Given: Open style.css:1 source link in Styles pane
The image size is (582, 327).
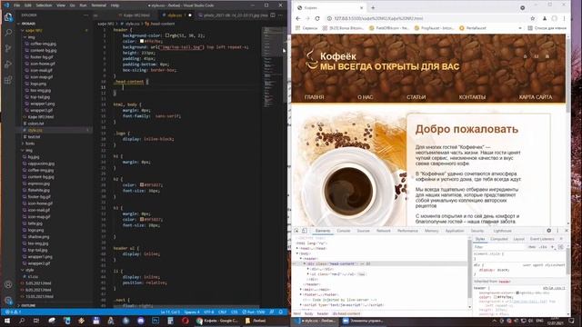Looking at the screenshot, I should tap(554, 288).
